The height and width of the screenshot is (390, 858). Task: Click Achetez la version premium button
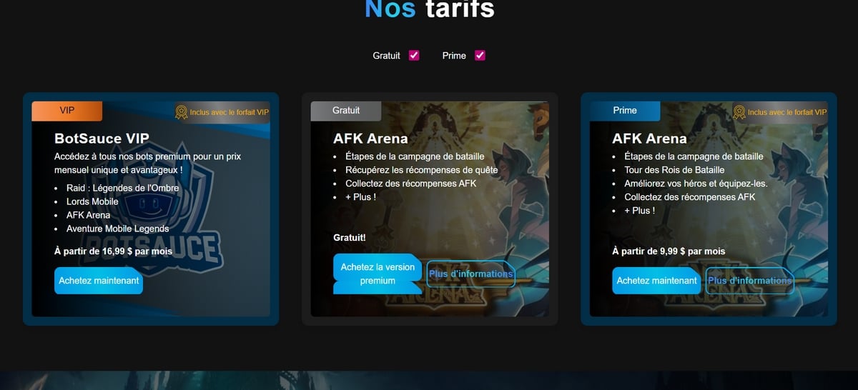pos(378,274)
